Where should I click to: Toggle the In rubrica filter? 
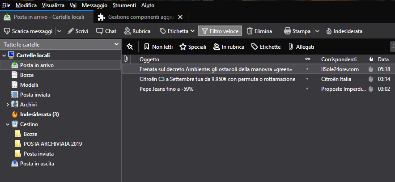229,47
